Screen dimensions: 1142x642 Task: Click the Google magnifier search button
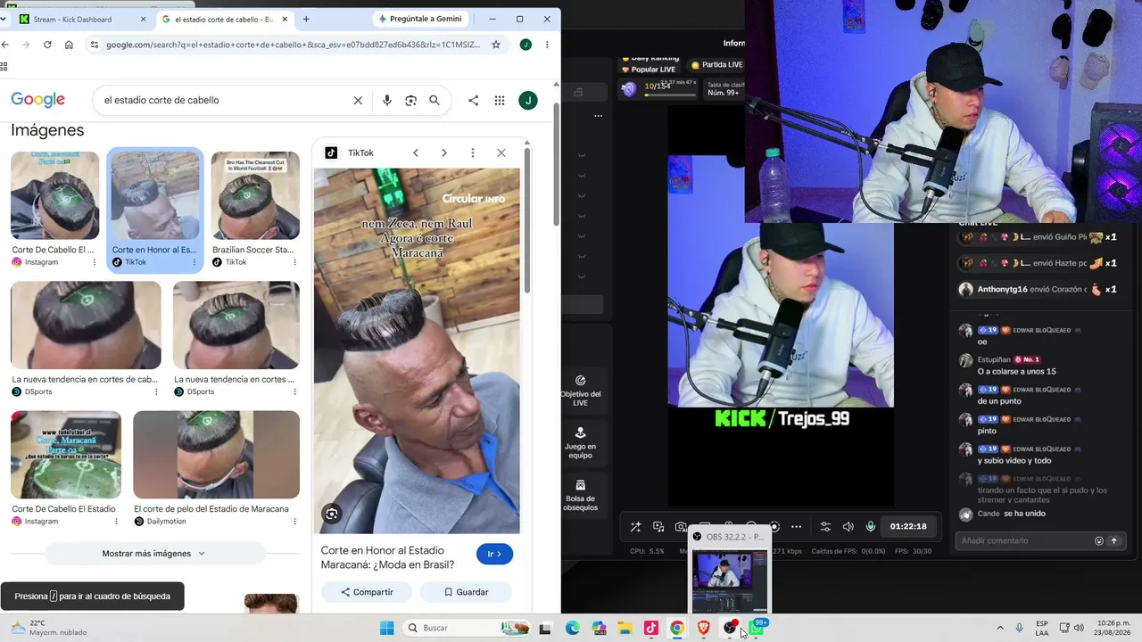pyautogui.click(x=434, y=101)
